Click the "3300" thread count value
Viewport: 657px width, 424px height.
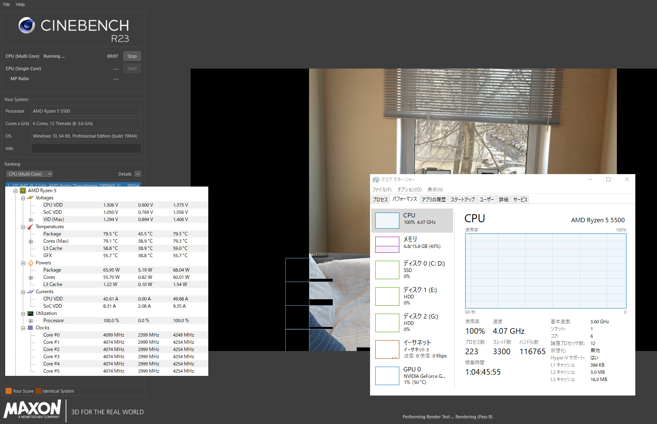(502, 352)
